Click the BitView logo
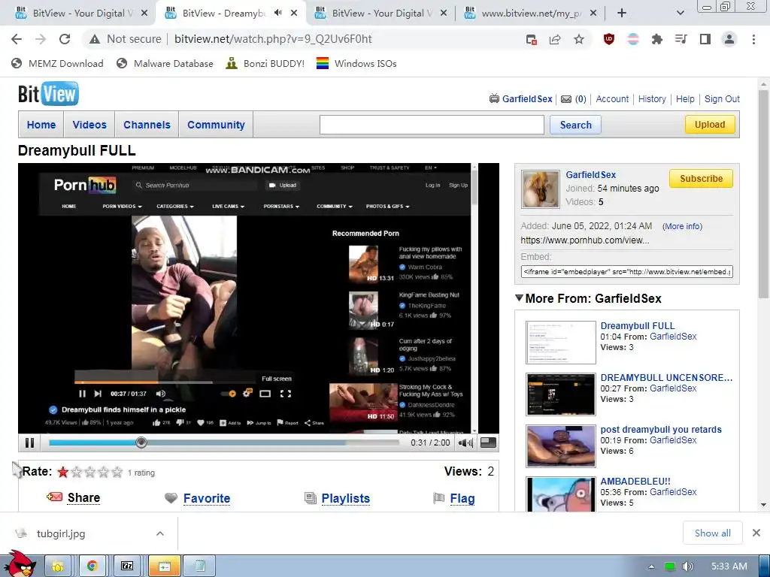Screen dimensions: 770x577 (48, 94)
